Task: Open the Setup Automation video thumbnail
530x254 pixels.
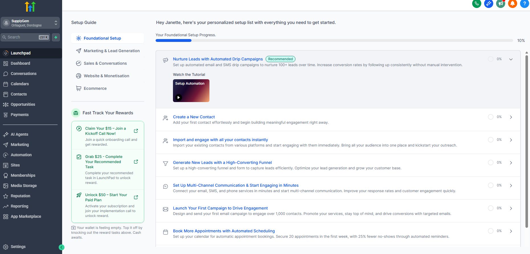Action: [x=191, y=91]
